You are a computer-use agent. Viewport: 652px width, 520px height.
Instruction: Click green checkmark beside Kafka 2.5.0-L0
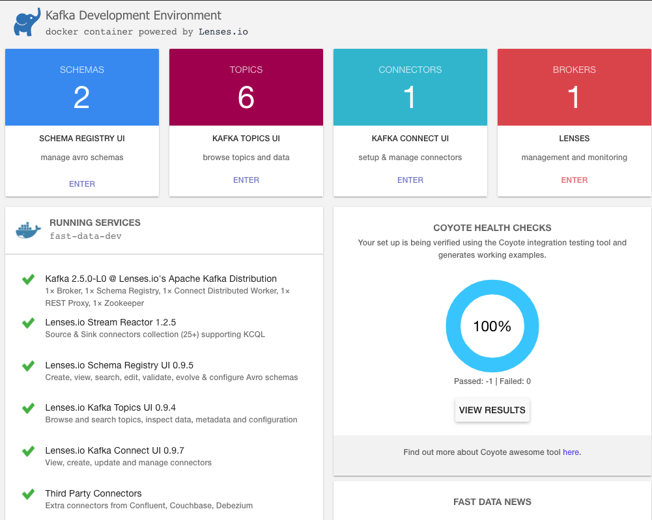click(28, 279)
